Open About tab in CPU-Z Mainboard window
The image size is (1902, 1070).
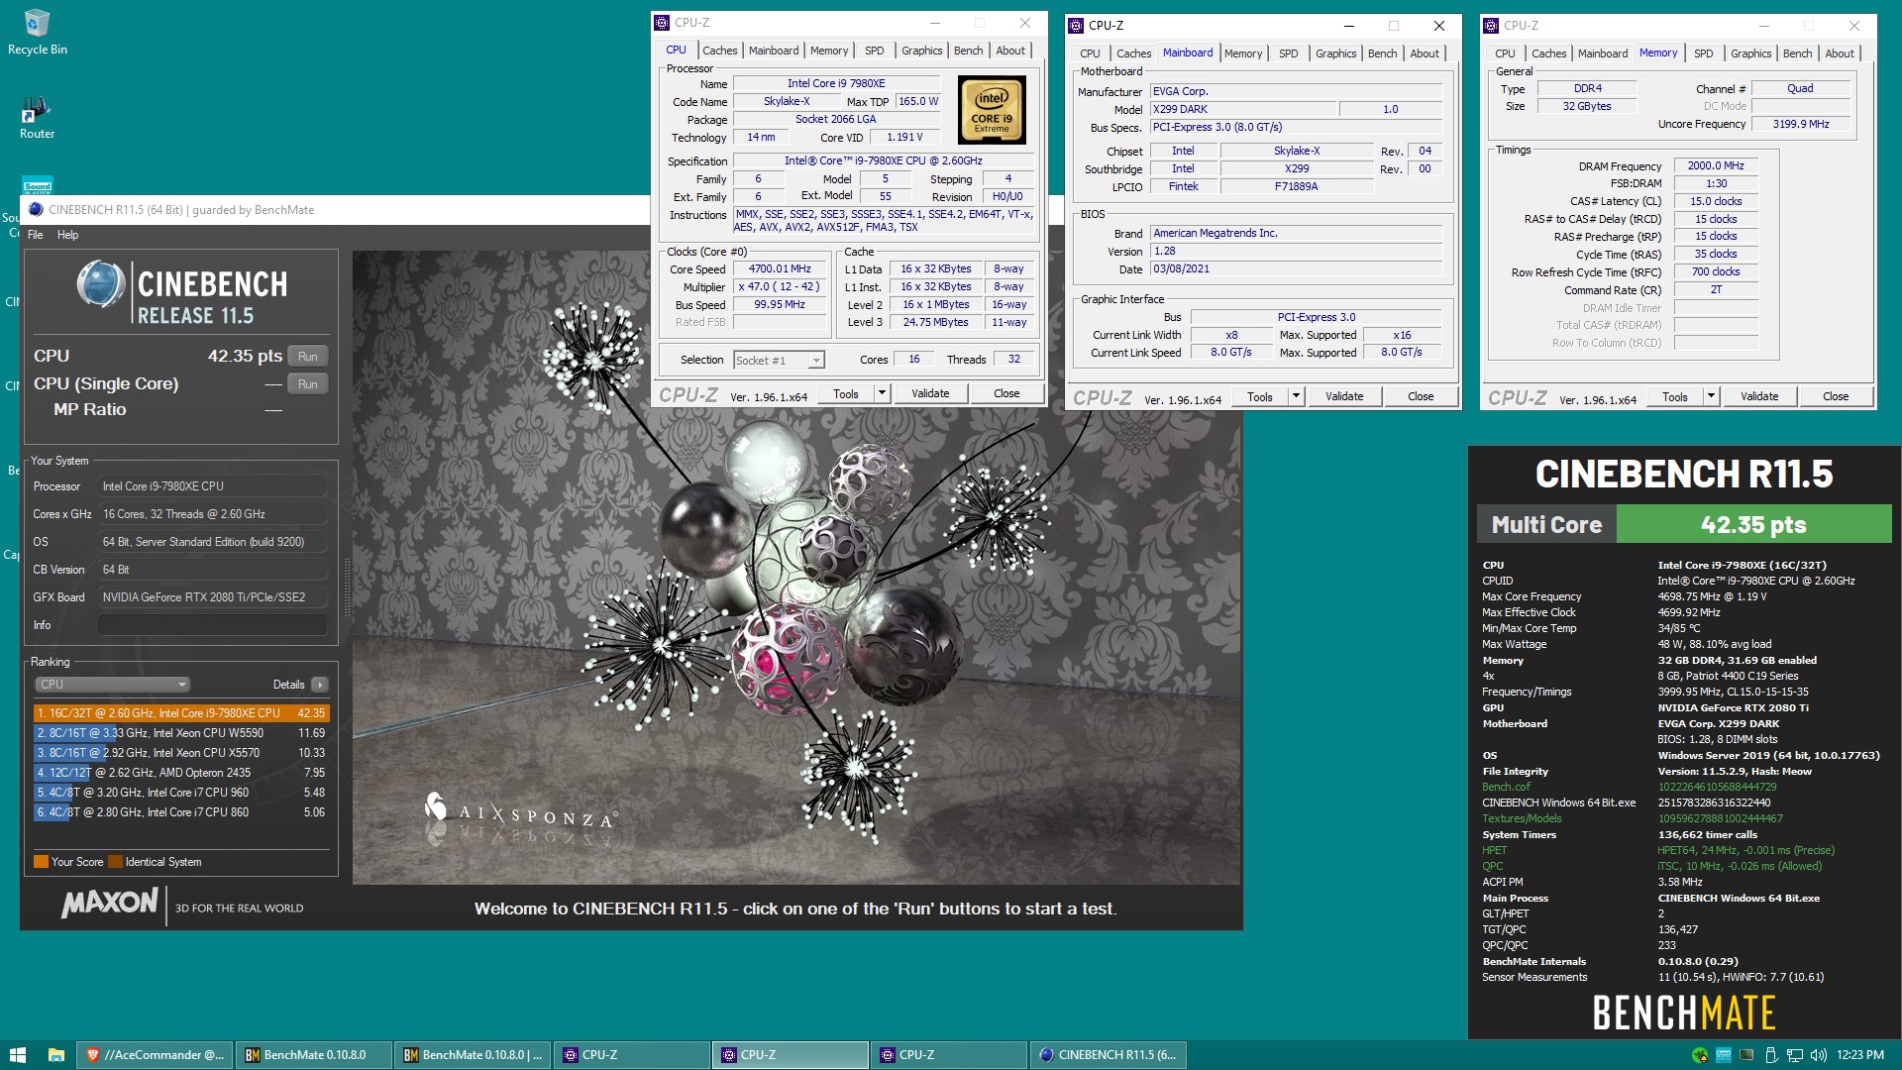pos(1425,53)
